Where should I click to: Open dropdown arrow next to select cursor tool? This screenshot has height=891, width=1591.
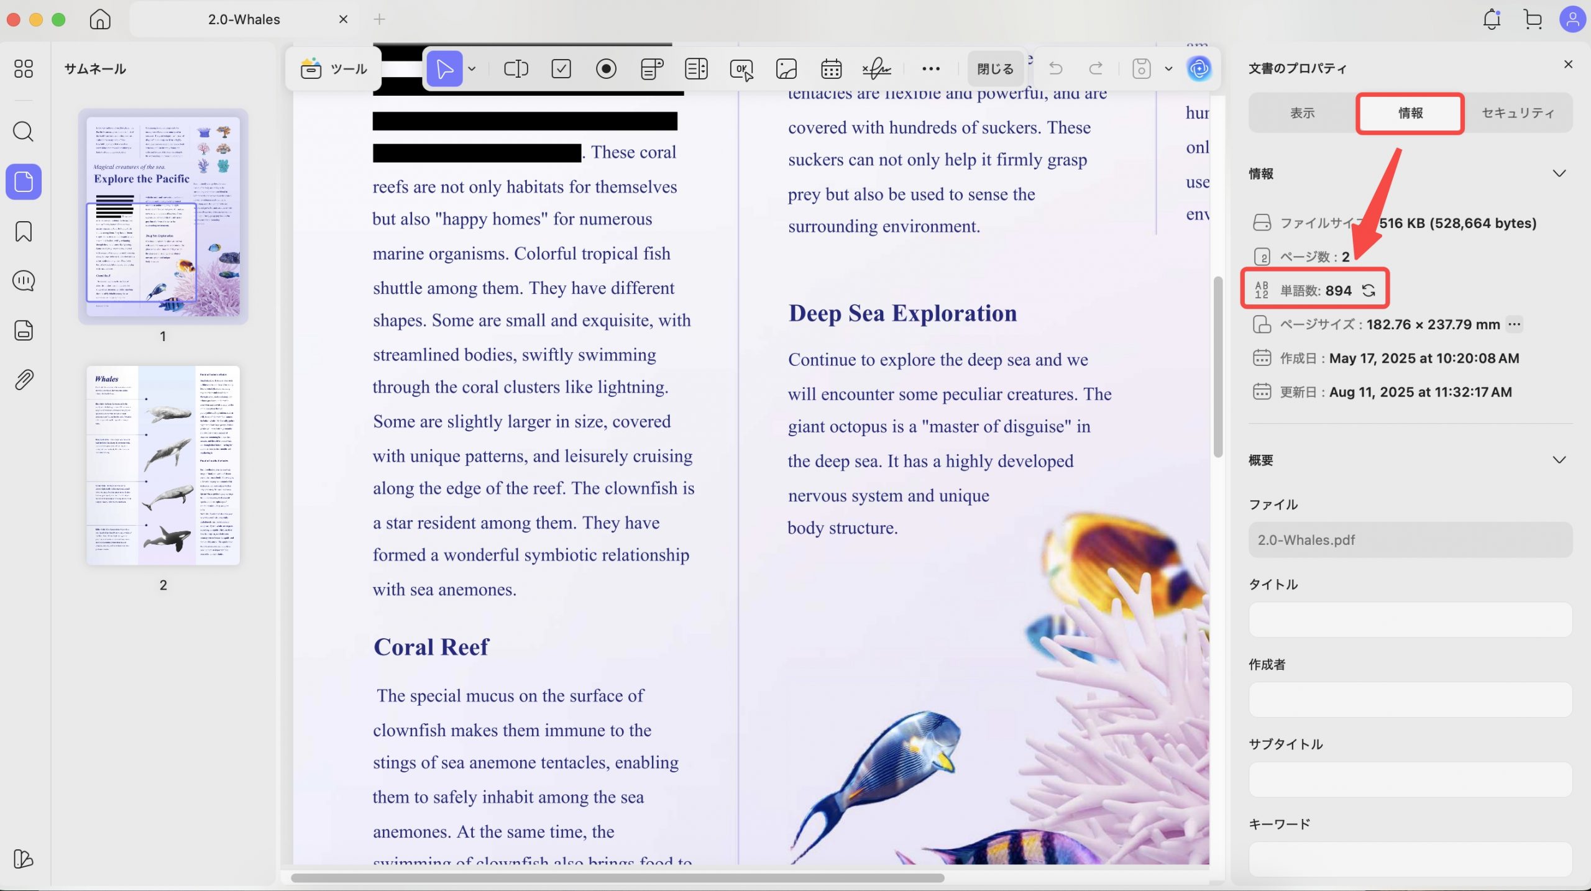point(472,69)
